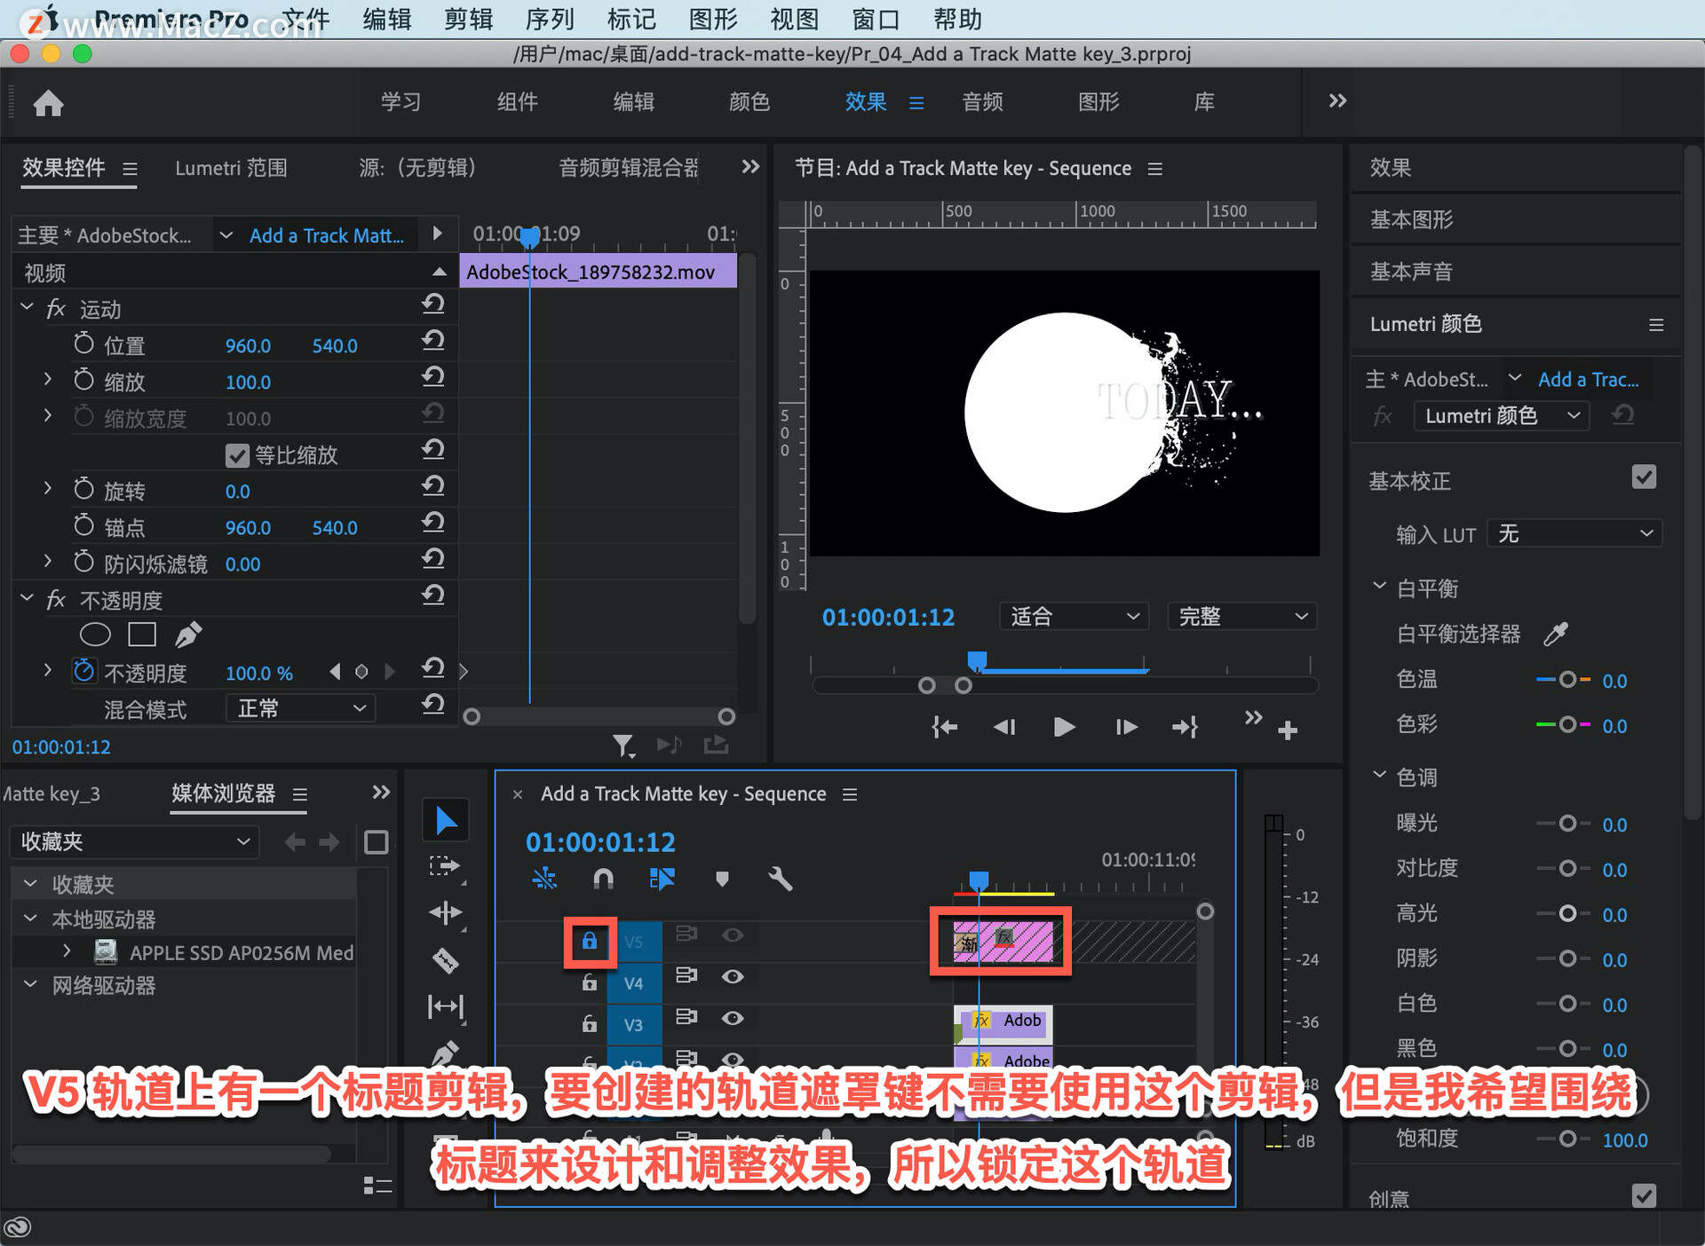Add an opacity keyframe diamond
This screenshot has width=1705, height=1246.
point(361,672)
